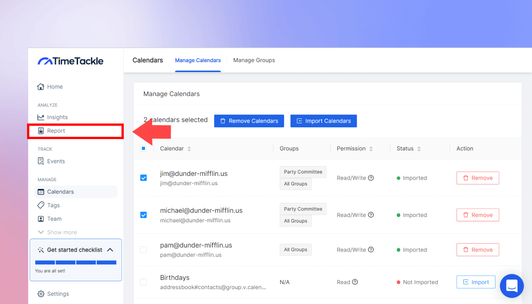
Task: Uncheck michael@dunder-mifflin.us calendar checkbox
Action: point(144,215)
